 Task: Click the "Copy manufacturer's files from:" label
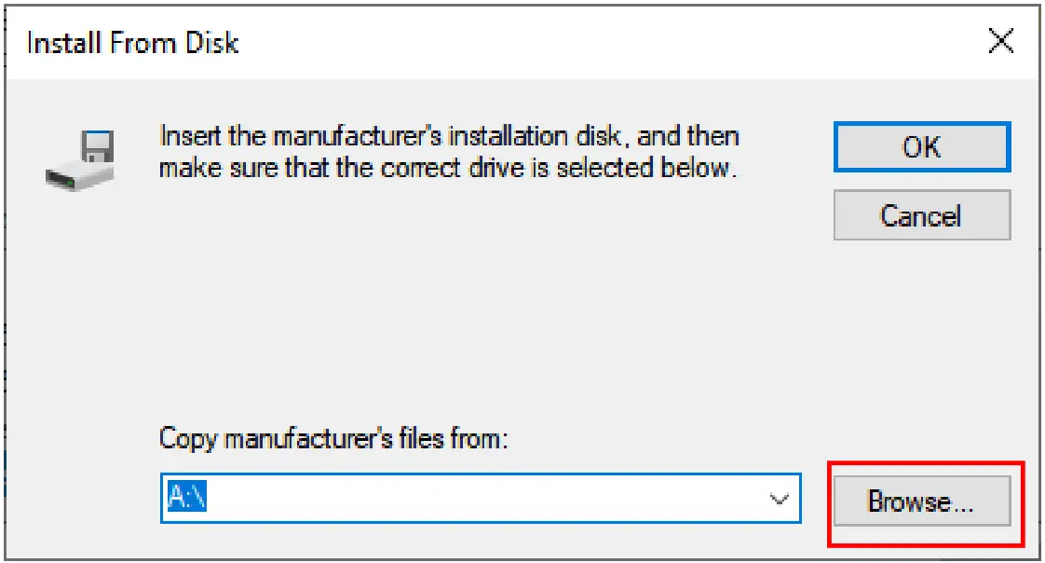[x=333, y=439]
